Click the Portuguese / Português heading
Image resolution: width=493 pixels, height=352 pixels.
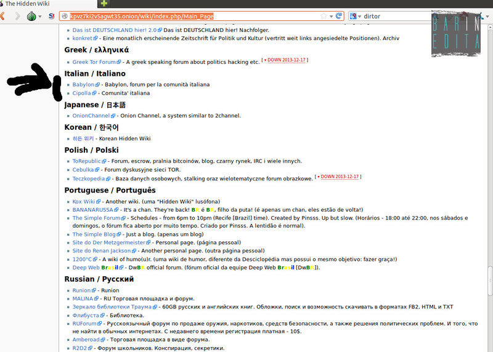(x=110, y=190)
